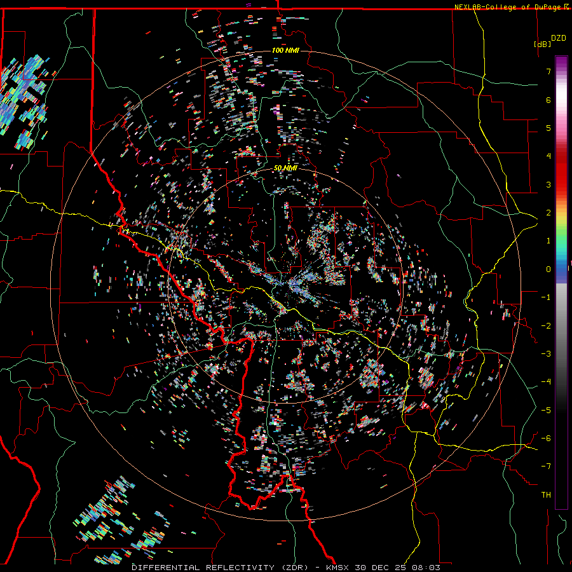The image size is (572, 572).
Task: Click the 5 value on the scale
Action: coord(548,128)
